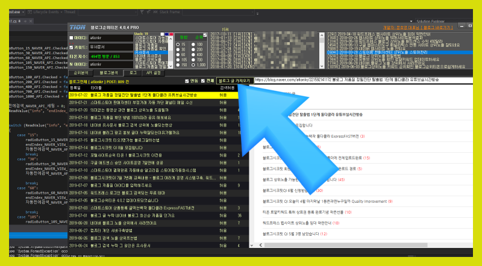Click the 키워드 input field containing 유사문서

pos(111,47)
